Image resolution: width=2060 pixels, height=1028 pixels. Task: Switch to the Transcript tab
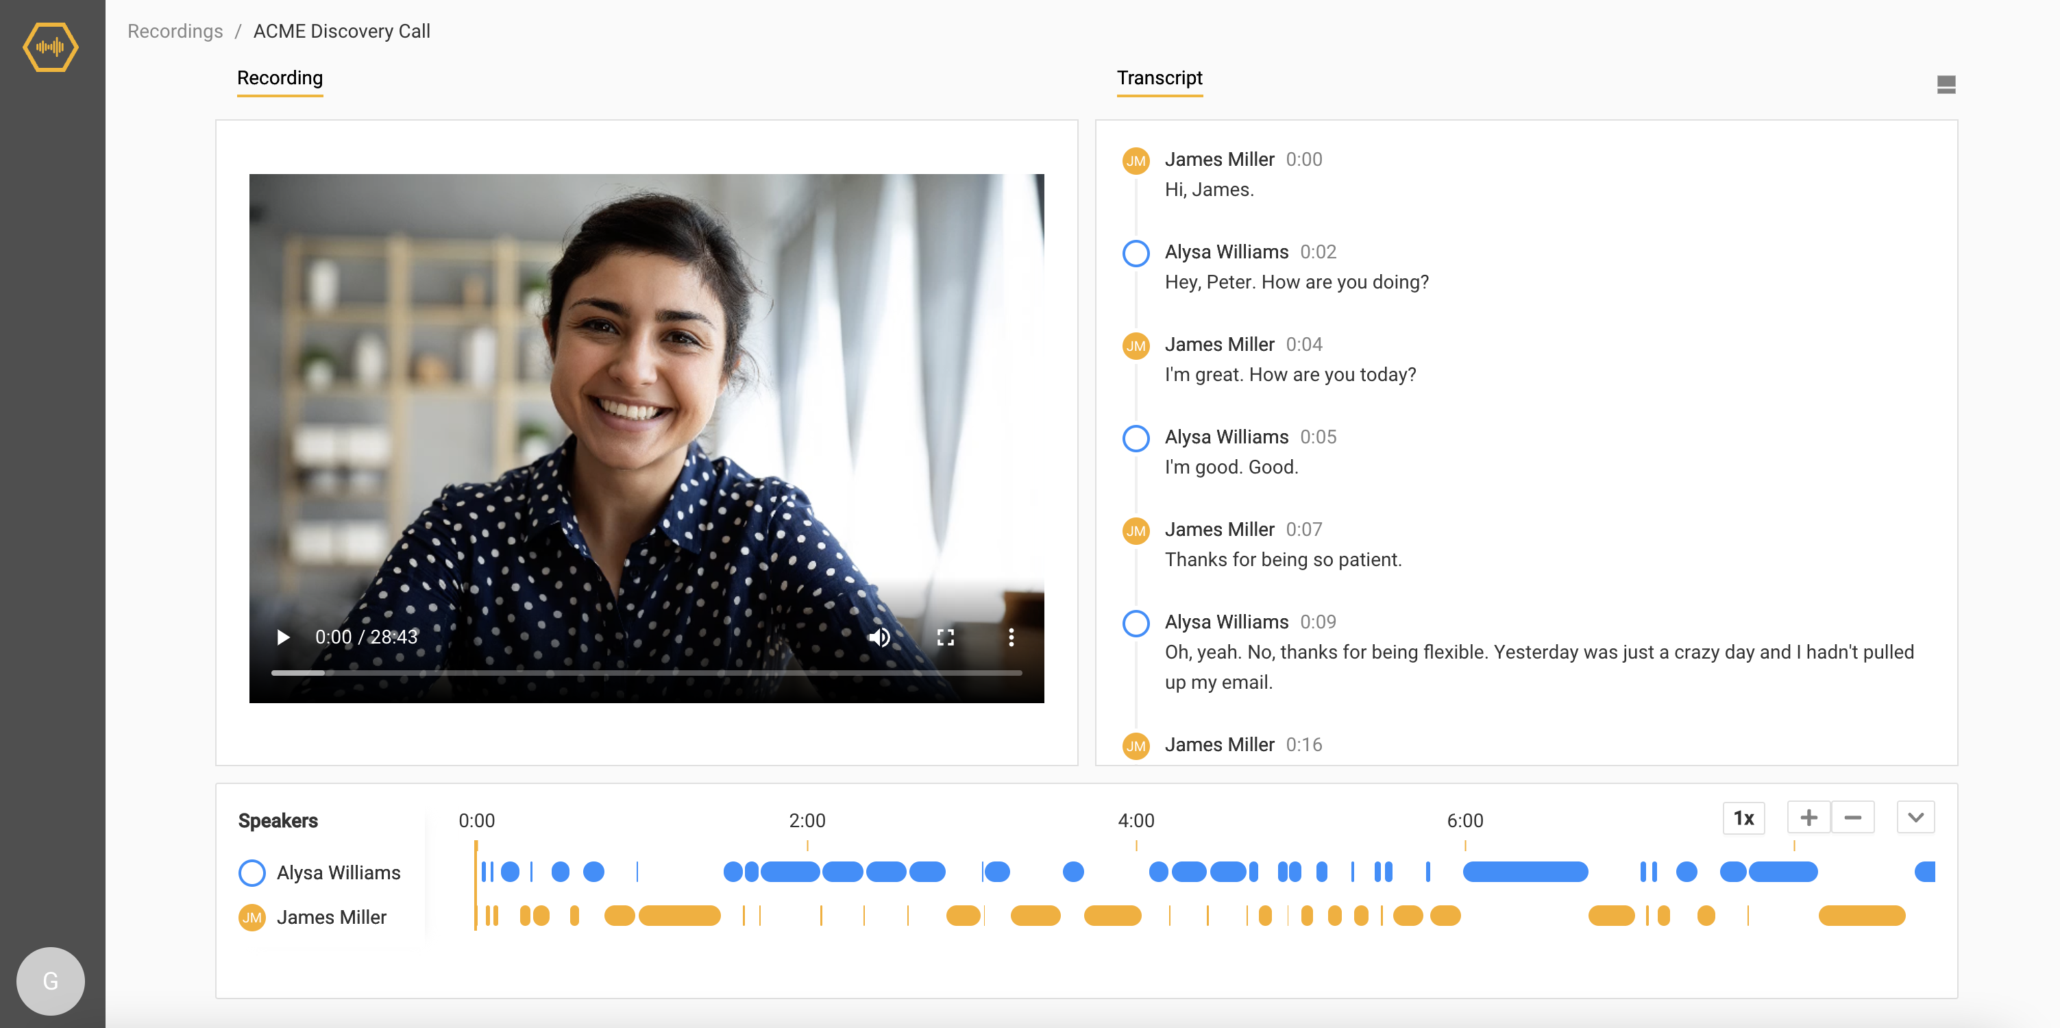coord(1159,77)
